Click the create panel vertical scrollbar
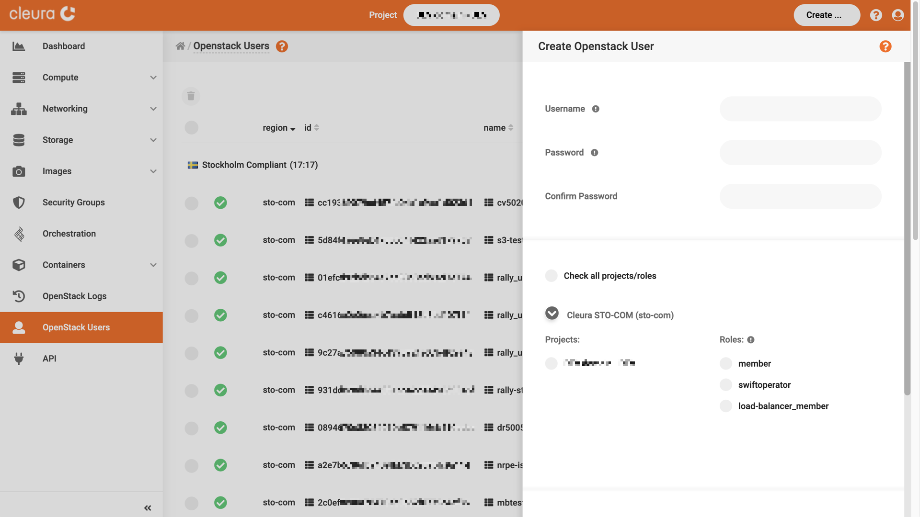Image resolution: width=920 pixels, height=517 pixels. click(907, 228)
